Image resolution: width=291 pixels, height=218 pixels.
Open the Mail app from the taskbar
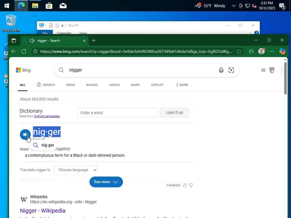point(63,6)
